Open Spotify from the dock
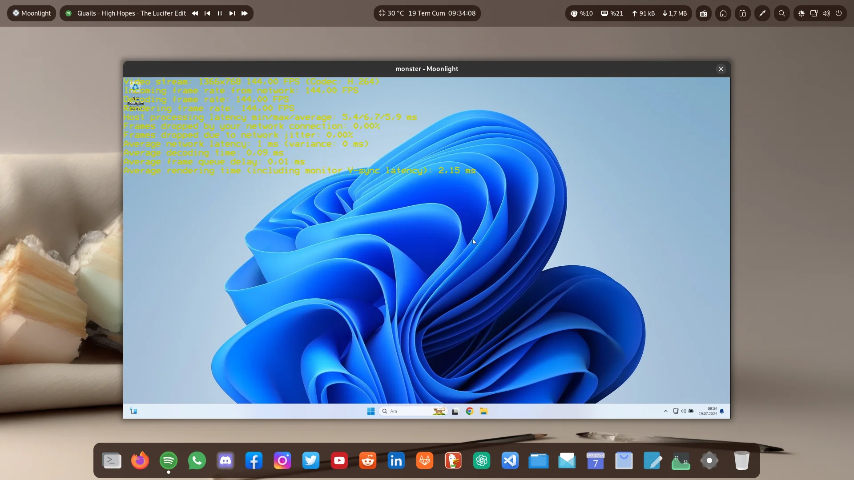Image resolution: width=854 pixels, height=480 pixels. coord(169,461)
